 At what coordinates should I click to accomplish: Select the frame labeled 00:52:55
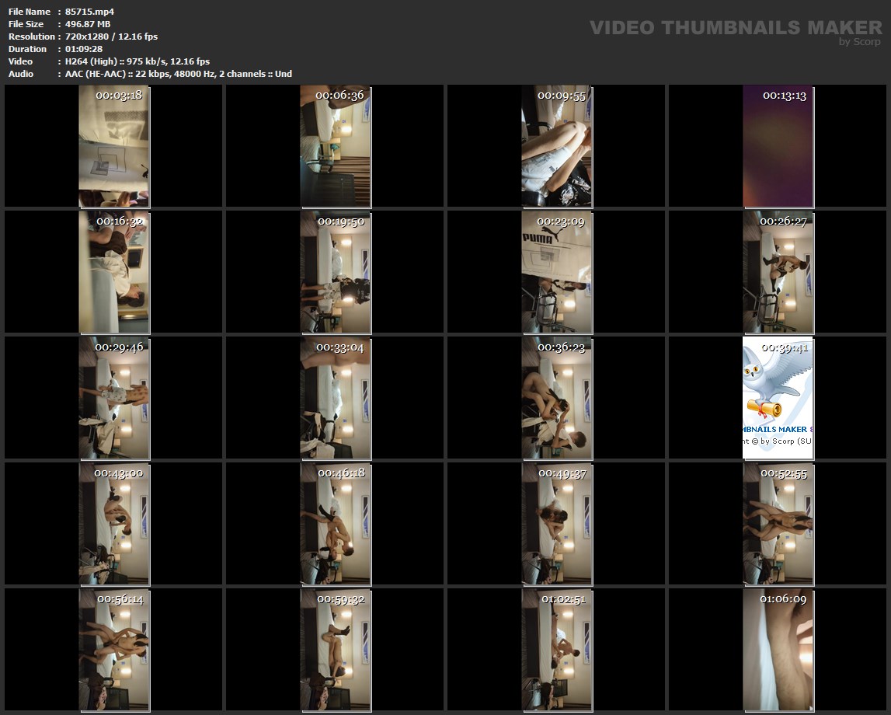pyautogui.click(x=778, y=523)
